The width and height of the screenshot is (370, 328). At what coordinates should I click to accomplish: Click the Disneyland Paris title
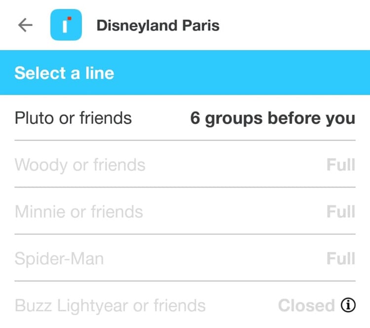[158, 26]
